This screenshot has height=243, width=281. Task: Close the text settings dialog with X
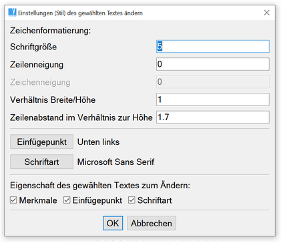point(267,13)
